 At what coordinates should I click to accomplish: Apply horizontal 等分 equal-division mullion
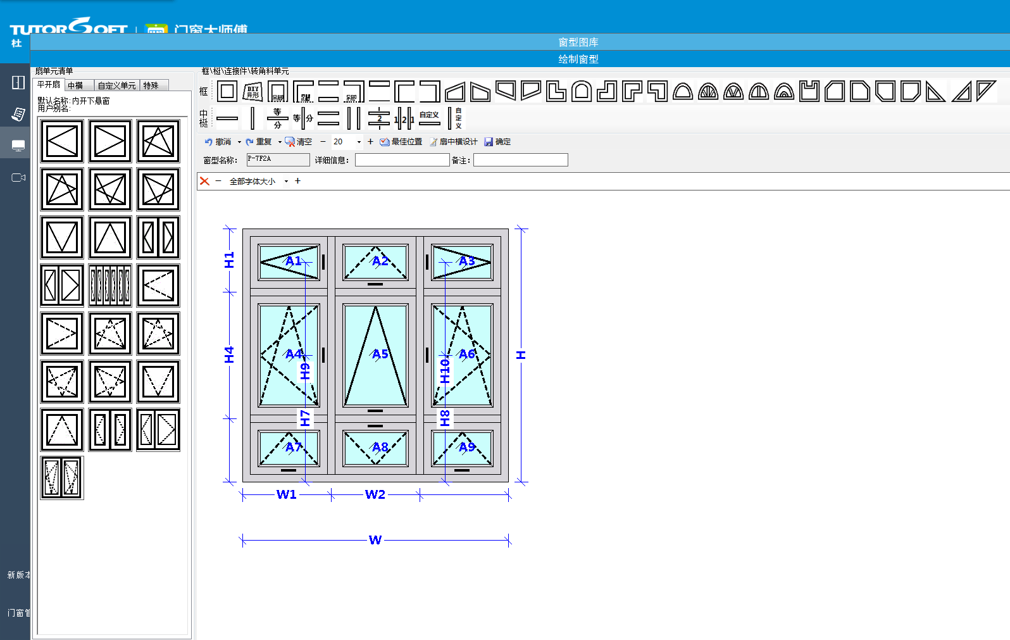pyautogui.click(x=278, y=118)
